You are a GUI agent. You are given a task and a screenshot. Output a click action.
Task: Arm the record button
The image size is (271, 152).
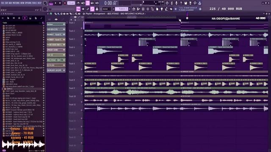[x=65, y=3]
